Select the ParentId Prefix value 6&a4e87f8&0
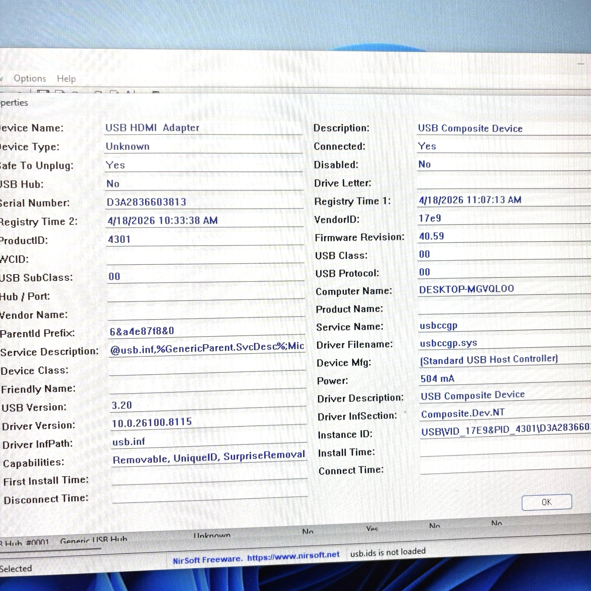This screenshot has height=591, width=591. point(207,331)
